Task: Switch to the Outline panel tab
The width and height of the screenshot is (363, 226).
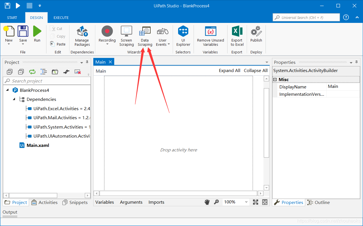Action: coord(319,202)
